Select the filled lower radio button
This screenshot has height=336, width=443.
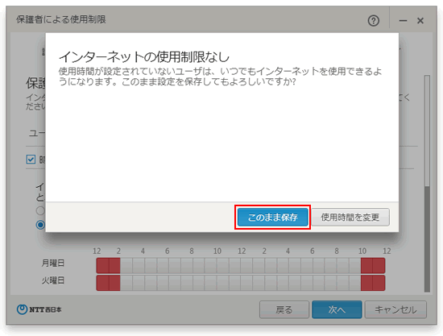click(x=40, y=225)
